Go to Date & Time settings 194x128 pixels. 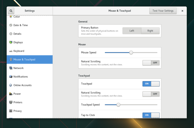coord(30,25)
